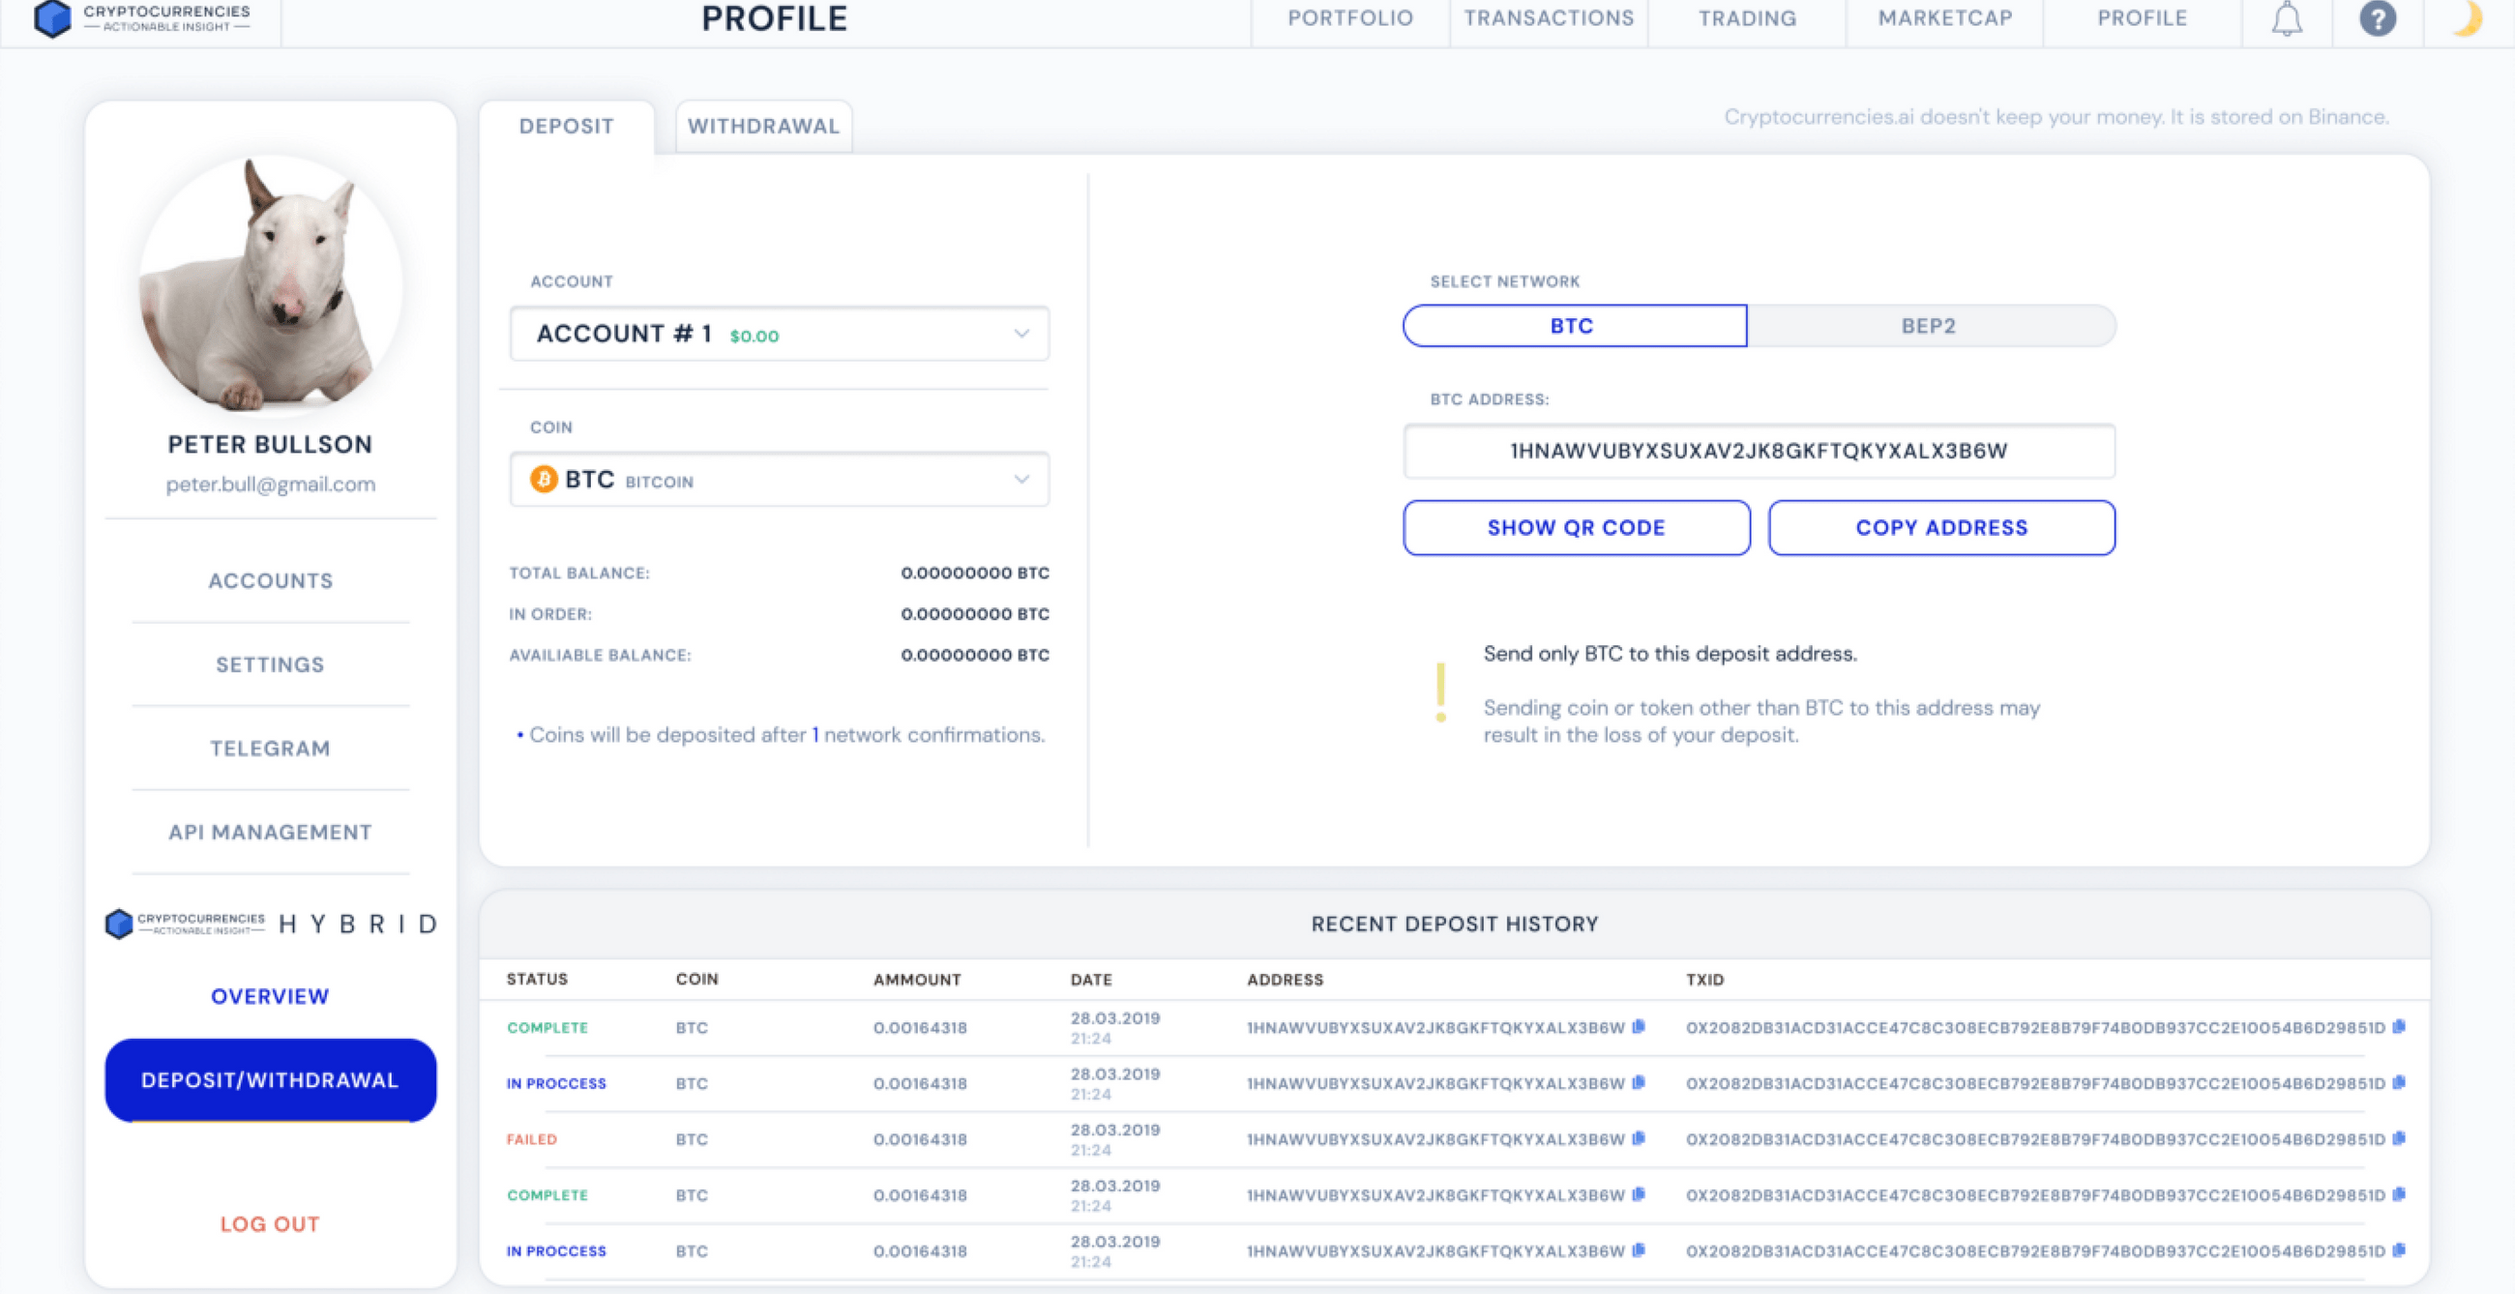The height and width of the screenshot is (1294, 2515).
Task: Copy address icon in FAILED deposit row
Action: point(1640,1138)
